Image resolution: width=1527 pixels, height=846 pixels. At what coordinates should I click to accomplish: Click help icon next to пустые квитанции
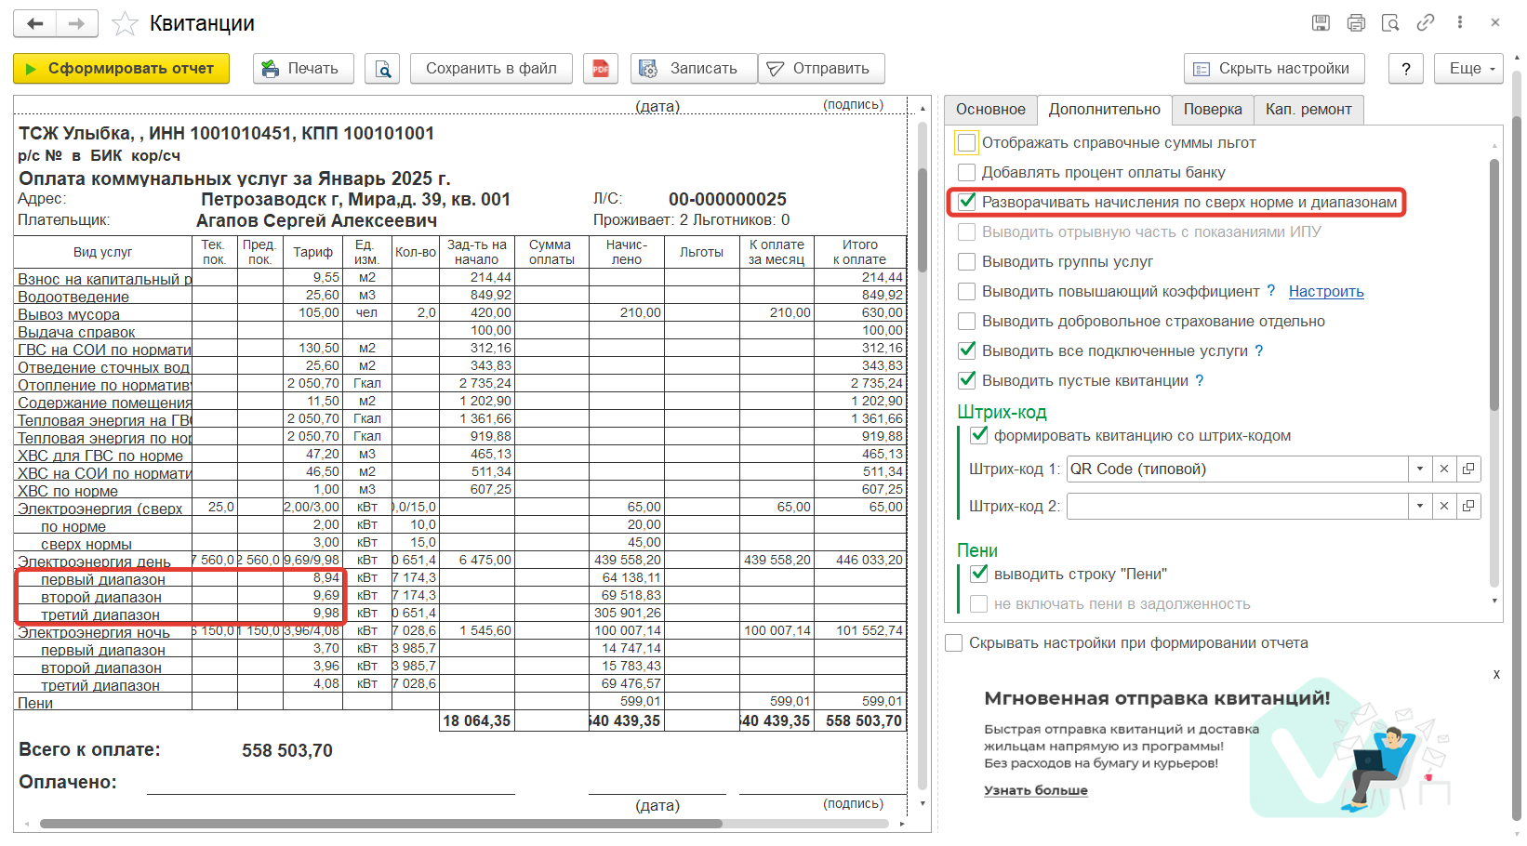[1200, 380]
